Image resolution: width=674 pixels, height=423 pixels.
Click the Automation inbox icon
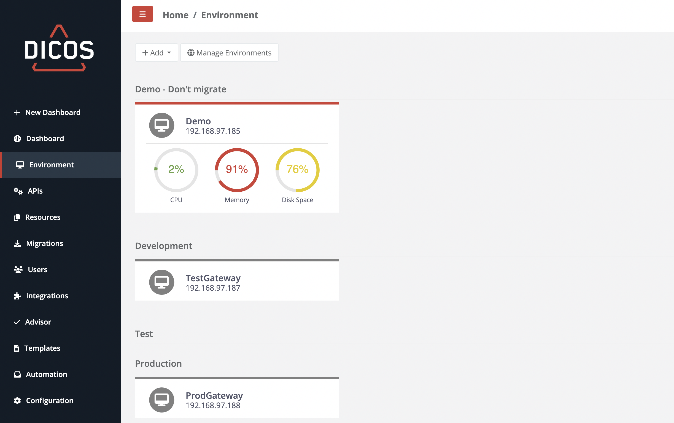click(17, 374)
